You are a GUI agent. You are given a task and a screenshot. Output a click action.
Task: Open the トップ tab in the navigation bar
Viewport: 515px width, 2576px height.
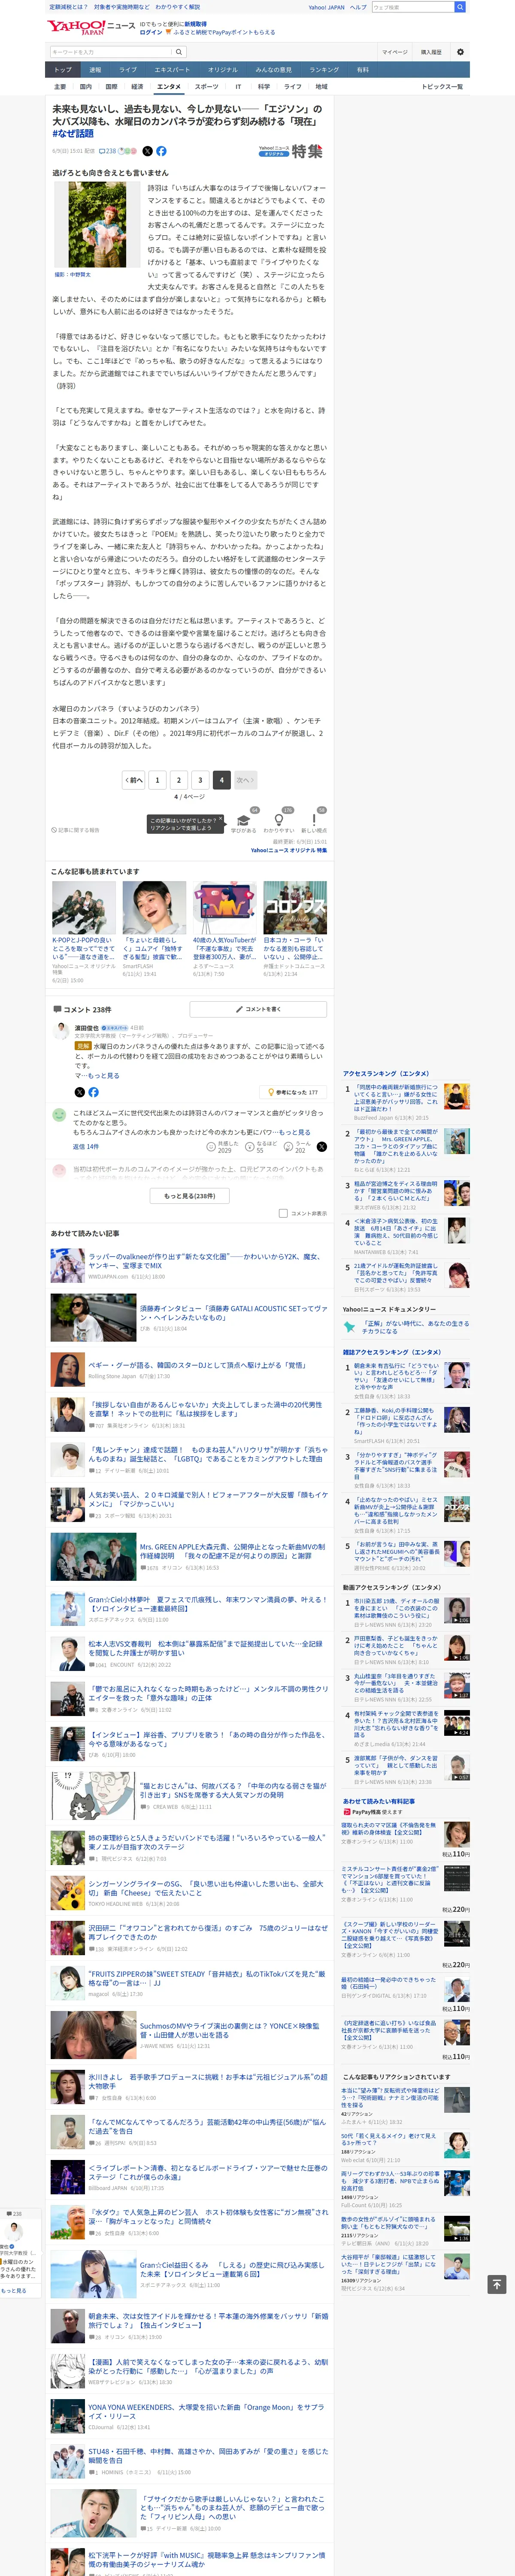(63, 70)
